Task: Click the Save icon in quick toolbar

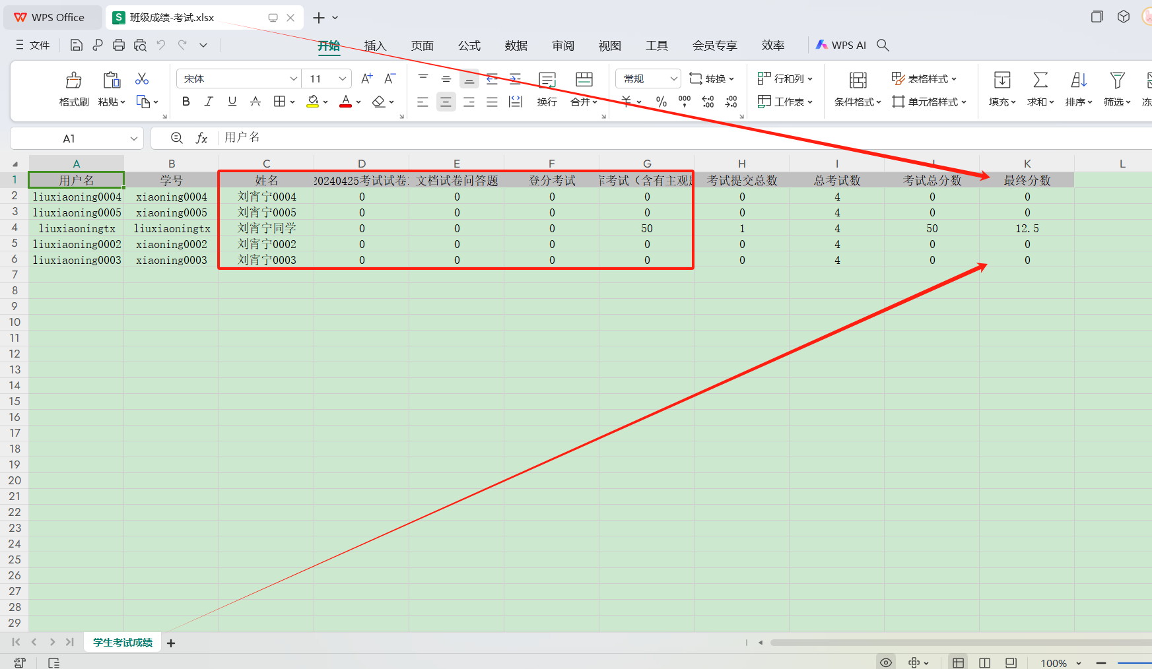Action: click(77, 45)
